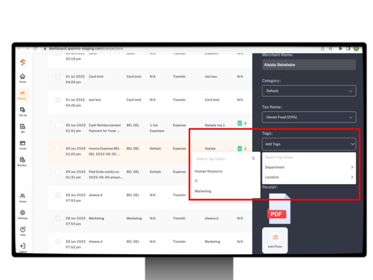This screenshot has height=280, width=373.
Task: Click 'Paid Enda zwicky on' description cell
Action: point(106,175)
